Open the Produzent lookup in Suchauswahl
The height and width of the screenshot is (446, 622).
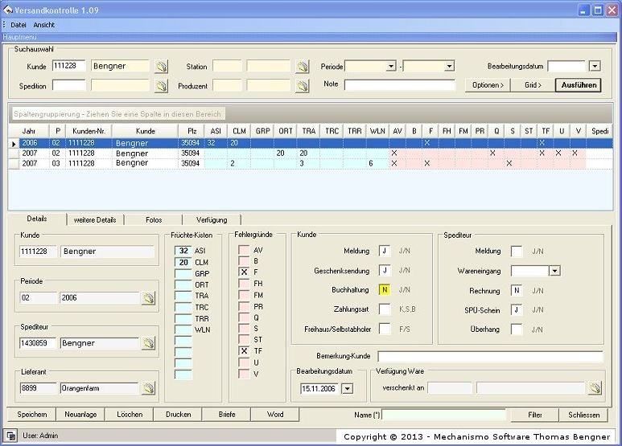303,85
